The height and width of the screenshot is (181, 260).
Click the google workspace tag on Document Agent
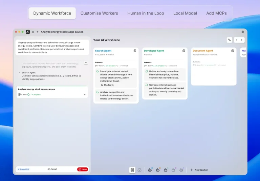[x=201, y=55]
